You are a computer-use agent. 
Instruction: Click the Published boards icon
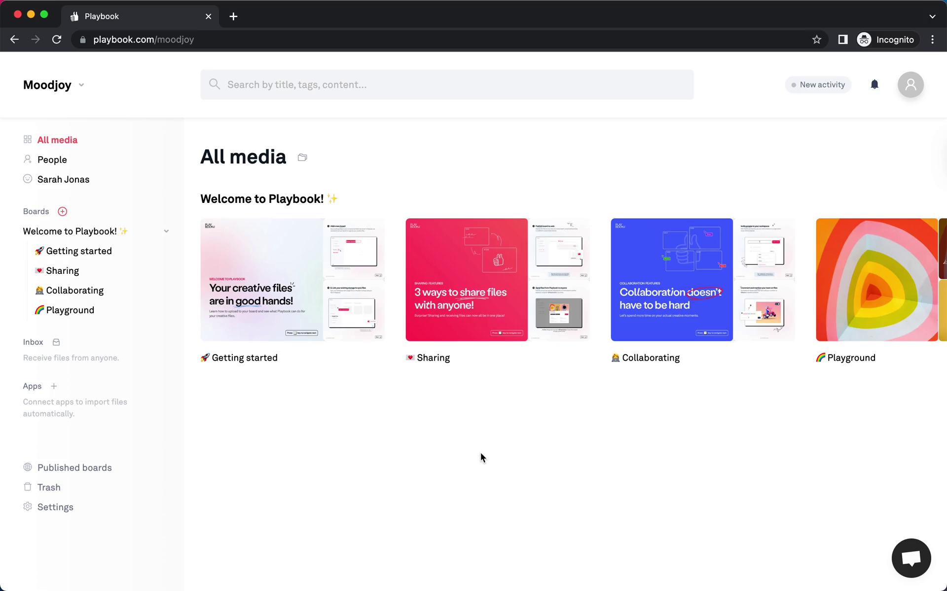coord(27,467)
